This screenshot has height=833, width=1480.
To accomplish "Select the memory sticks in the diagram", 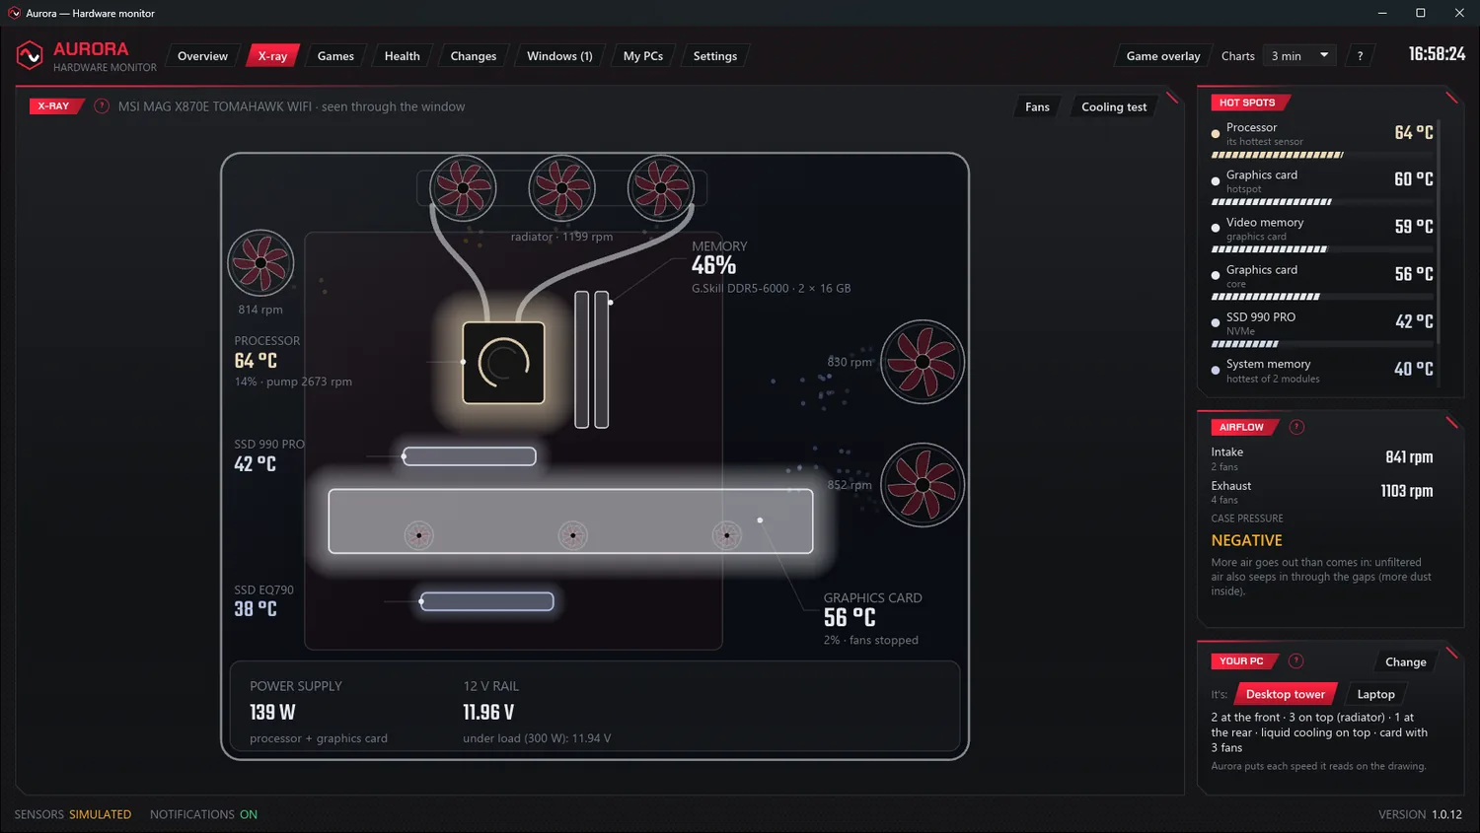I will coord(592,360).
